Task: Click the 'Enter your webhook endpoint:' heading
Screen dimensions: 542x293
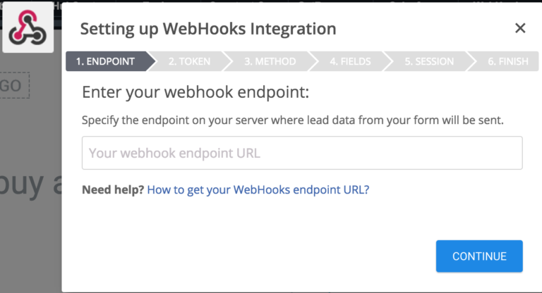Action: (x=196, y=93)
